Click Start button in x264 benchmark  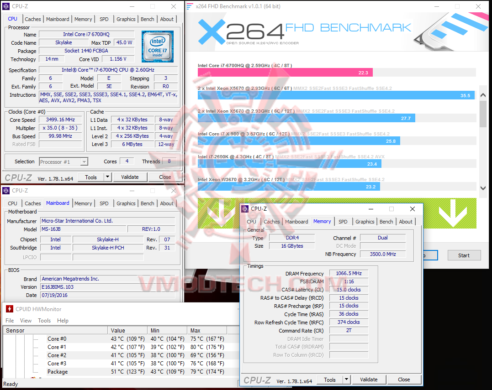tap(464, 255)
